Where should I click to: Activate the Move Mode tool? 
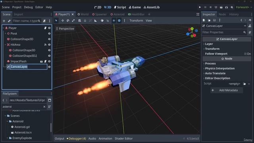point(63,21)
